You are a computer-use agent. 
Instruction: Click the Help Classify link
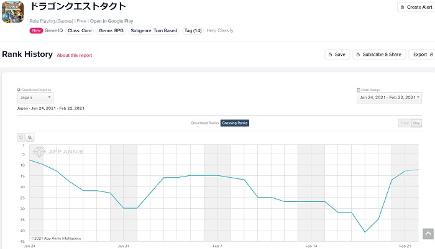[x=220, y=30]
